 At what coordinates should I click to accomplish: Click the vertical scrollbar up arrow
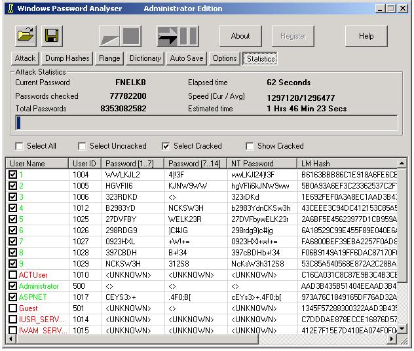pyautogui.click(x=402, y=163)
